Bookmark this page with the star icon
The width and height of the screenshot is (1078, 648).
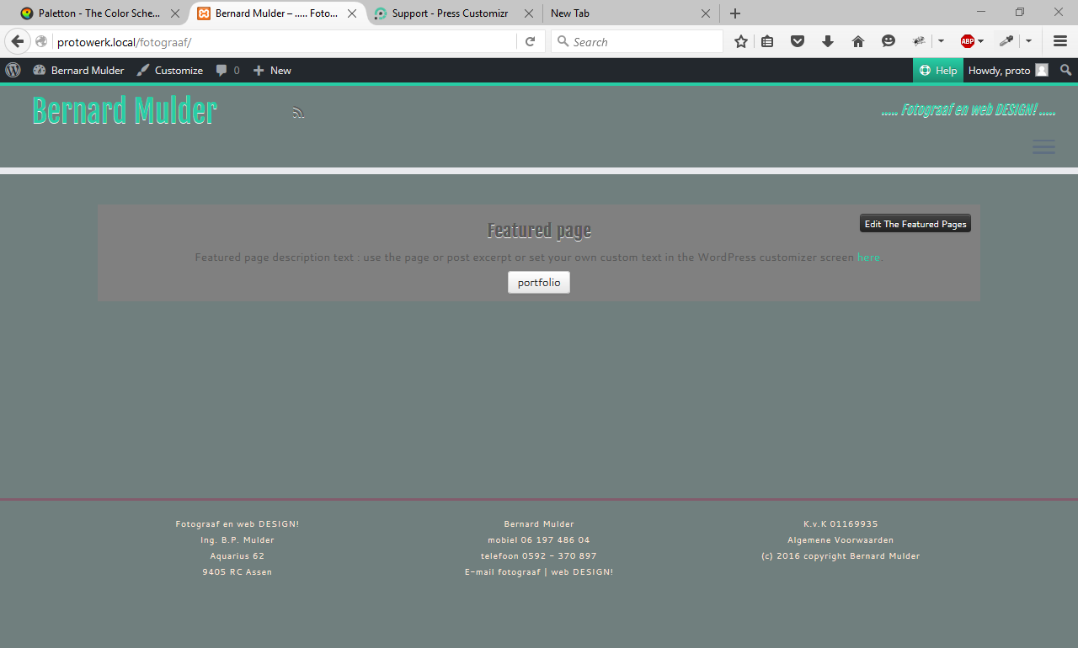[741, 42]
